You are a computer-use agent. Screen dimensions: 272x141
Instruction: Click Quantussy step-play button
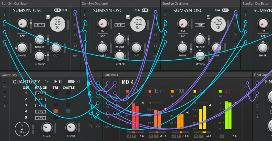point(55,81)
